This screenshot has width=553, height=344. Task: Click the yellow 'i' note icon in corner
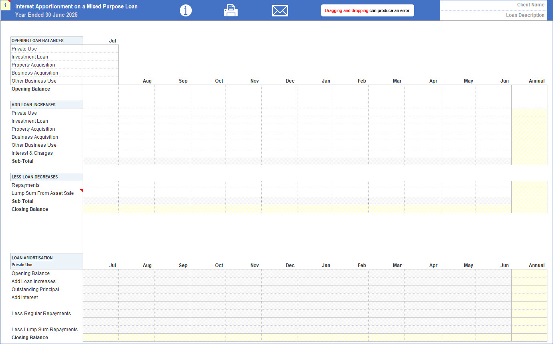pos(5,5)
